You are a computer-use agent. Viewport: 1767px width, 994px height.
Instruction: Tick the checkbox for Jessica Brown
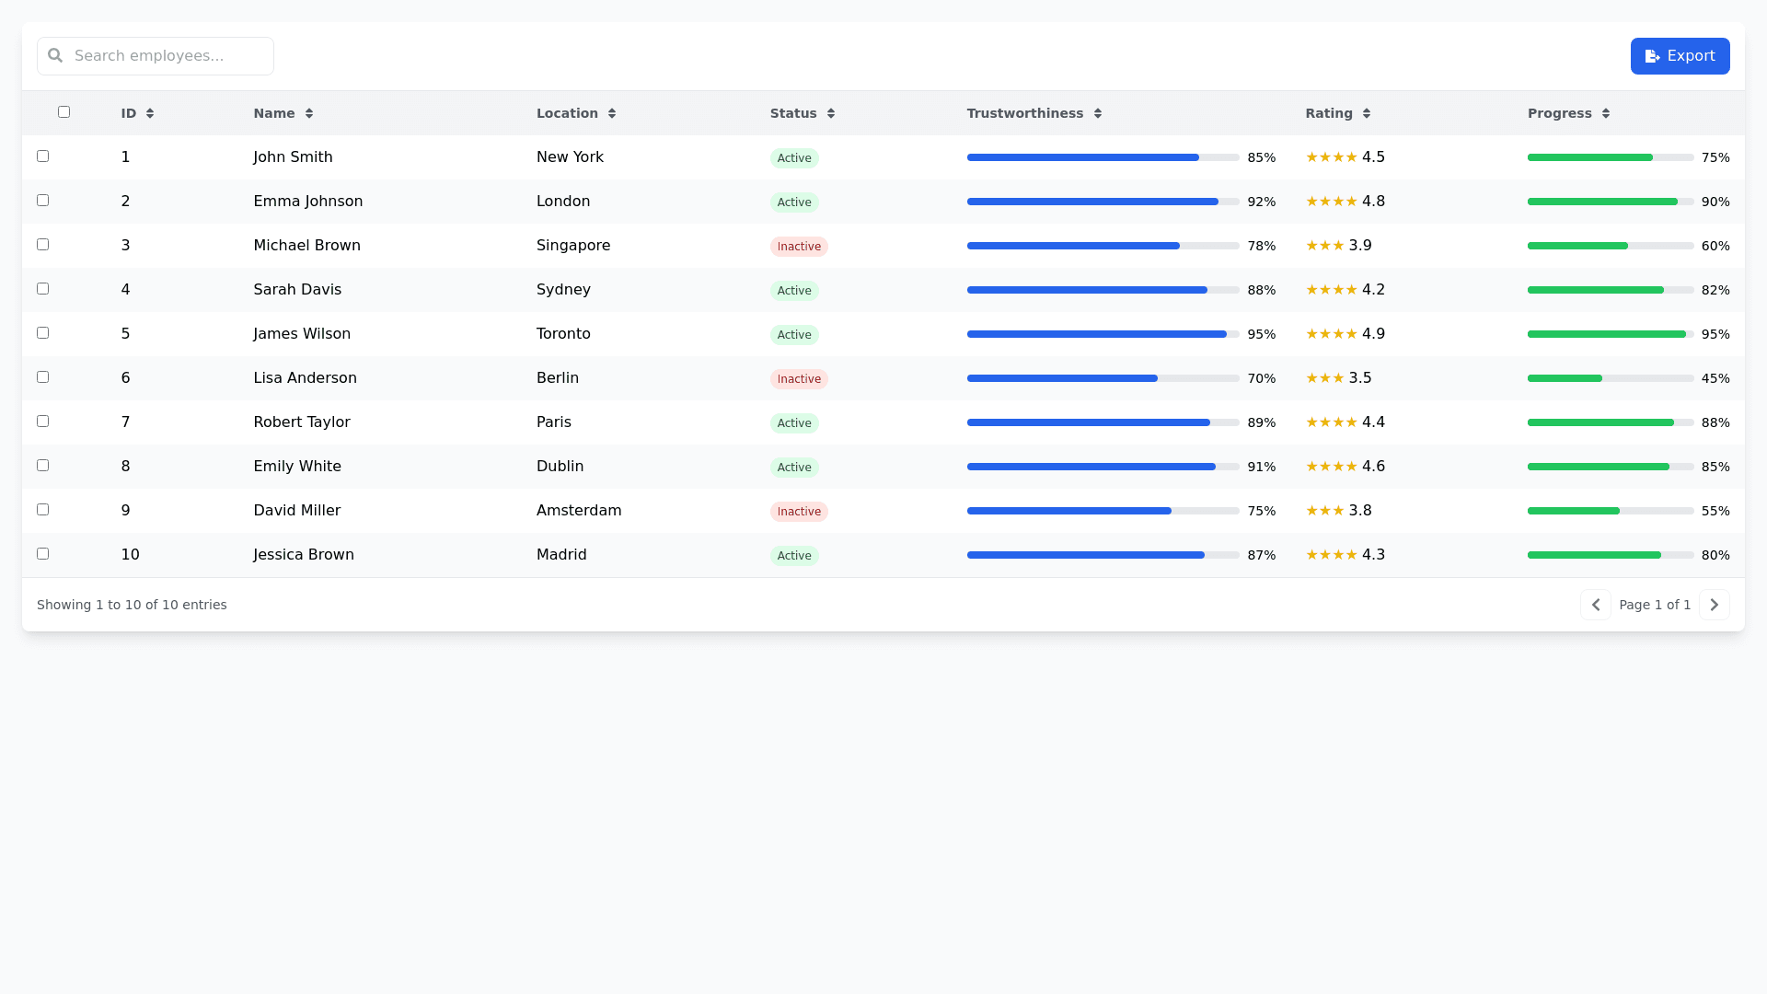(x=42, y=553)
